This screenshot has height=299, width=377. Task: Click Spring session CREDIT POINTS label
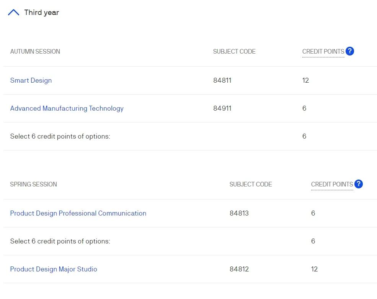[332, 184]
